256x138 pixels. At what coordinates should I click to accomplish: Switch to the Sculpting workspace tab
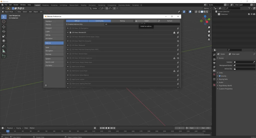click(x=54, y=5)
